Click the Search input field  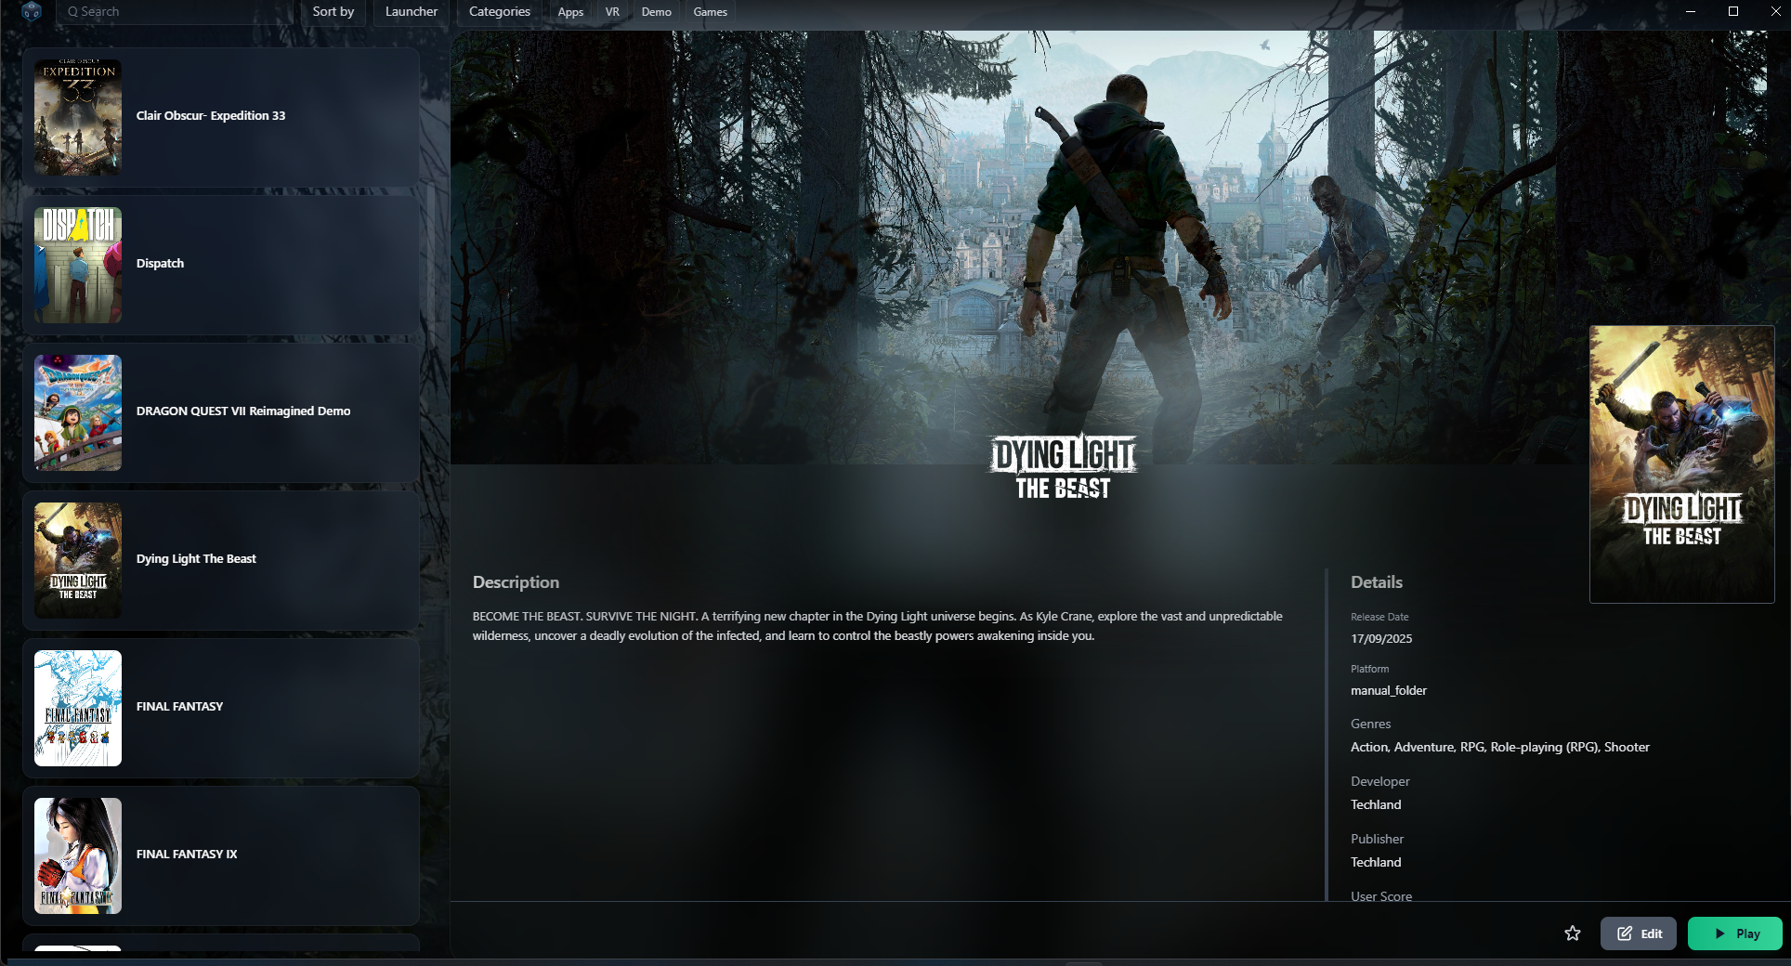(176, 12)
